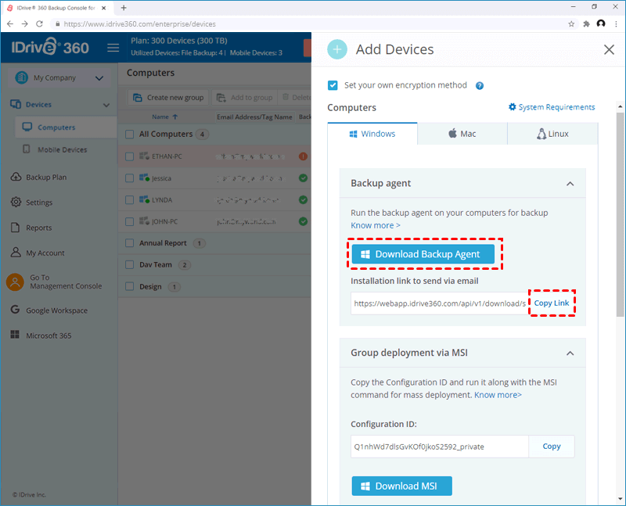
Task: Click the hamburger menu icon beside IDrive 360
Action: click(113, 48)
